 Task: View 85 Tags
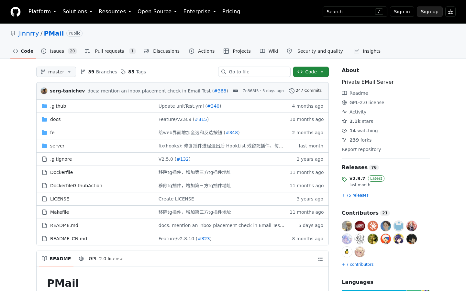(x=133, y=72)
